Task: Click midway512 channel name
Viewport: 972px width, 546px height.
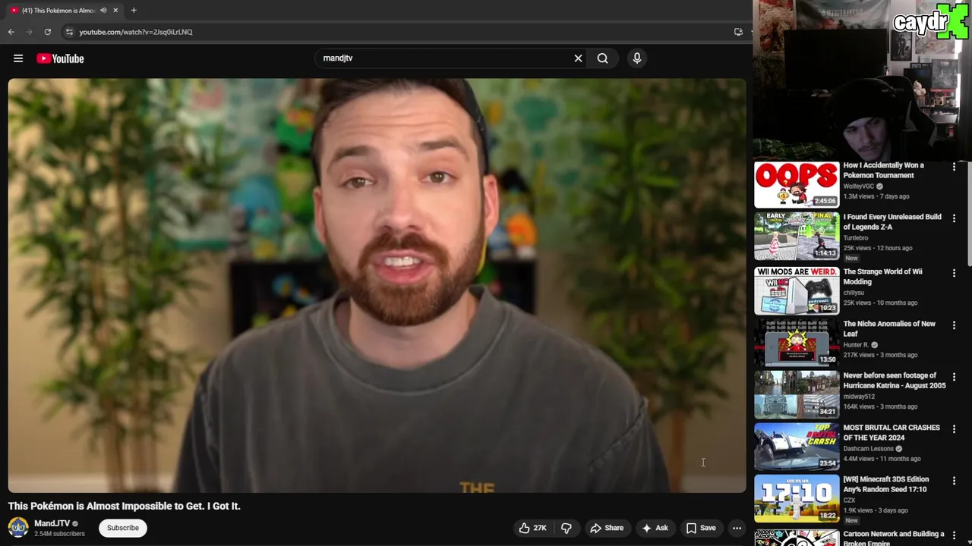Action: pyautogui.click(x=859, y=396)
